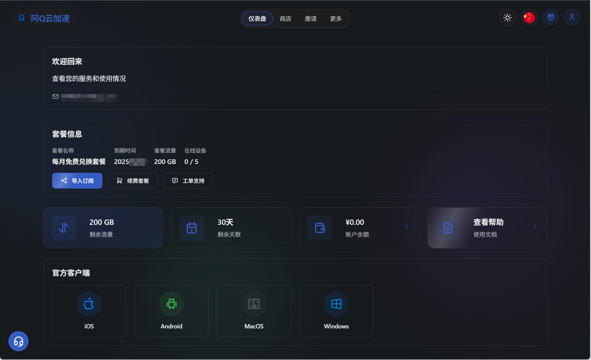
Task: Expand the 更多 menu
Action: click(336, 19)
